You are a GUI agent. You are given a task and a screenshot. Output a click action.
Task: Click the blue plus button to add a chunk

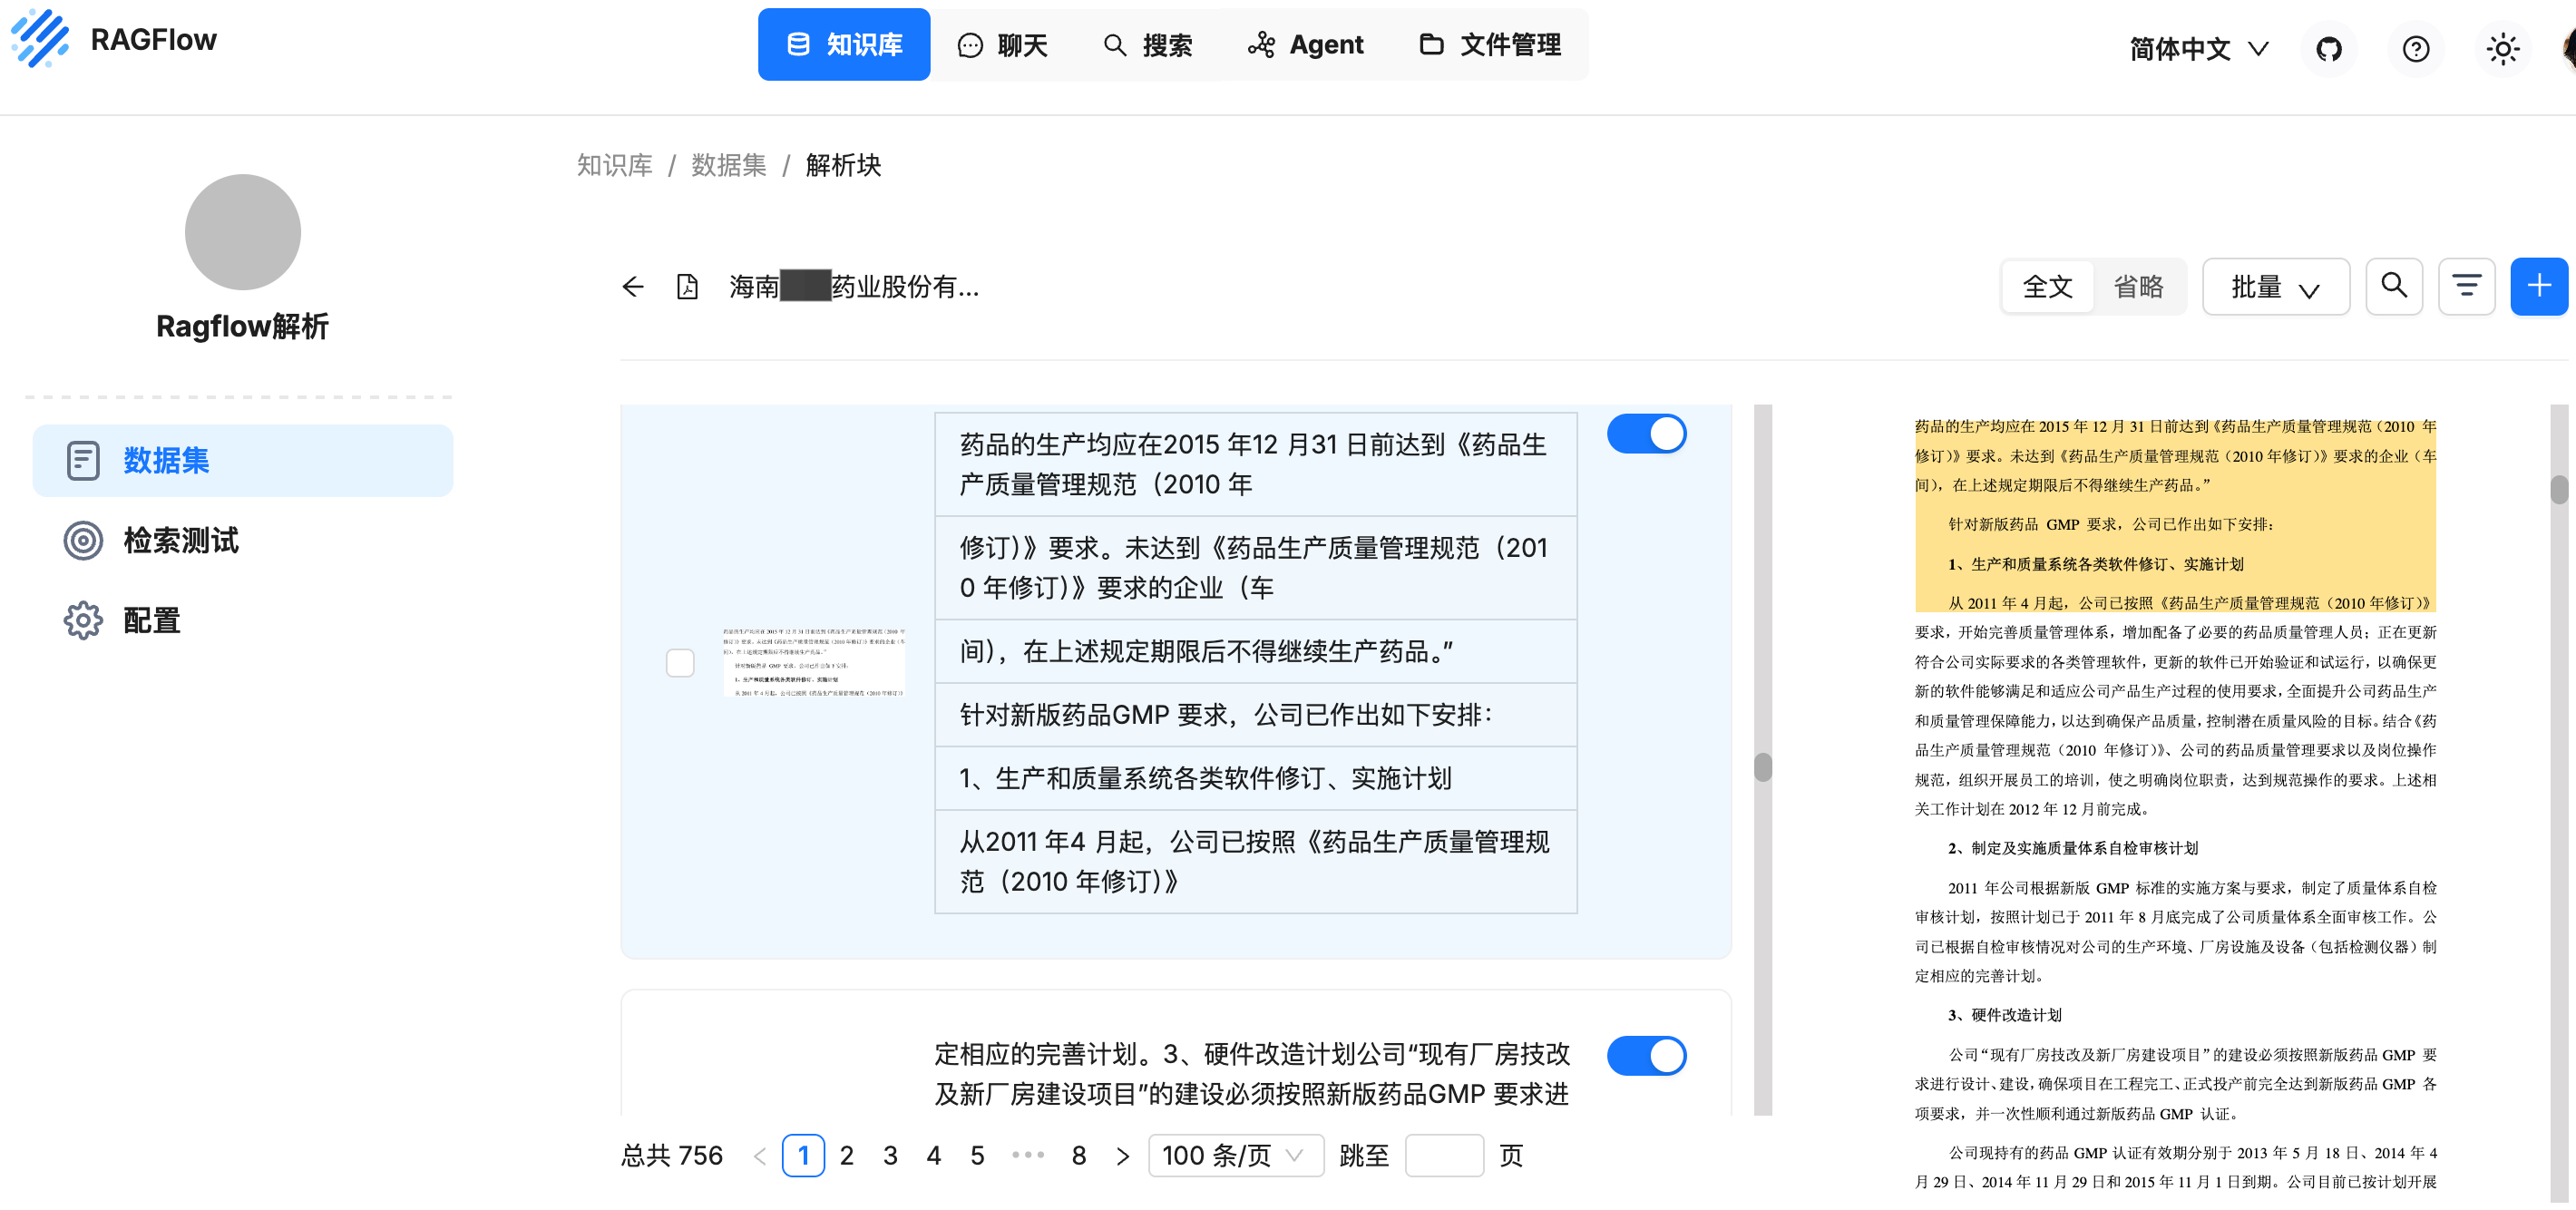coord(2539,286)
